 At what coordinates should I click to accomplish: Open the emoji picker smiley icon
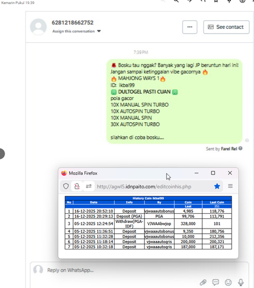[228, 282]
